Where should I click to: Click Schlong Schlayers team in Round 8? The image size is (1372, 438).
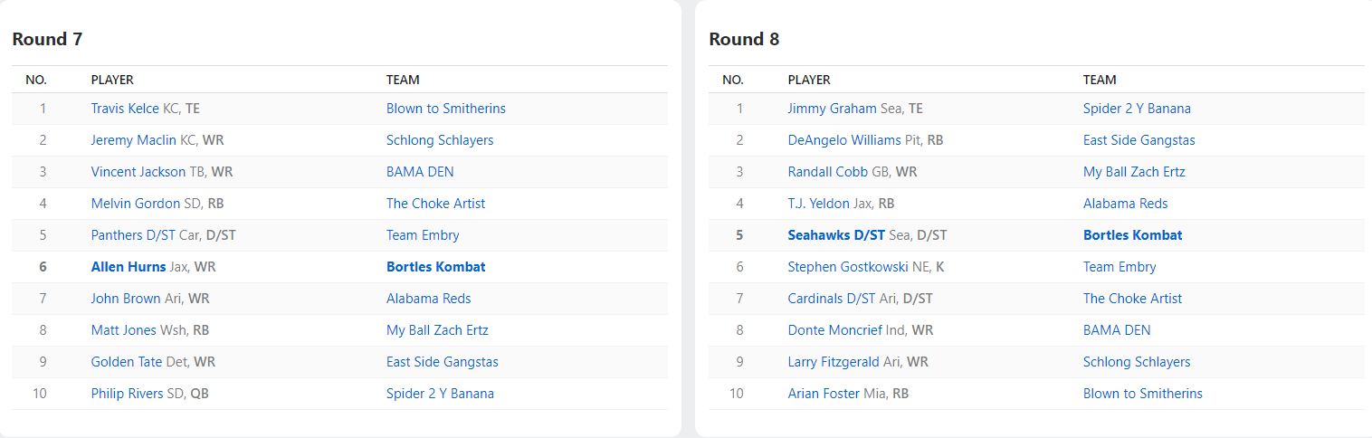[1137, 362]
